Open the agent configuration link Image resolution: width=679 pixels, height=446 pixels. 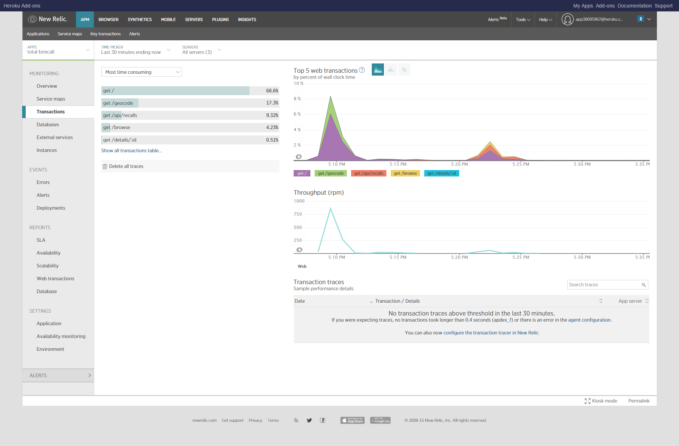589,320
